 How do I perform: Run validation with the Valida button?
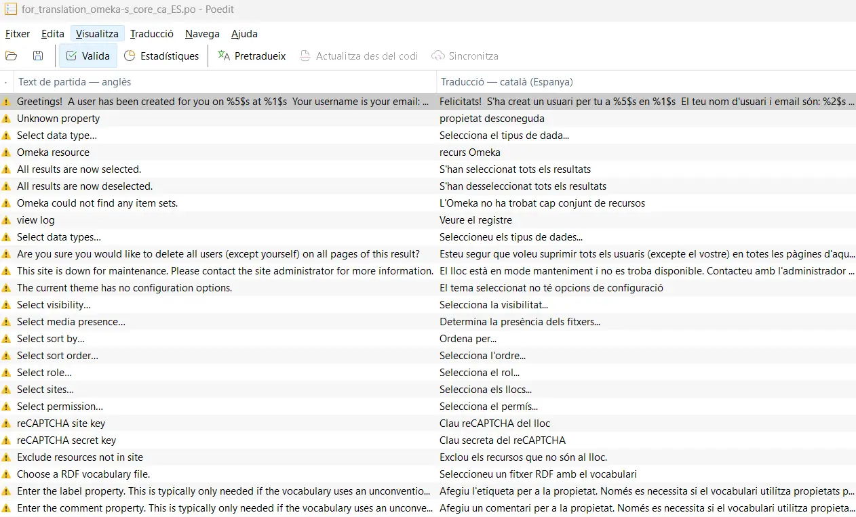click(87, 56)
